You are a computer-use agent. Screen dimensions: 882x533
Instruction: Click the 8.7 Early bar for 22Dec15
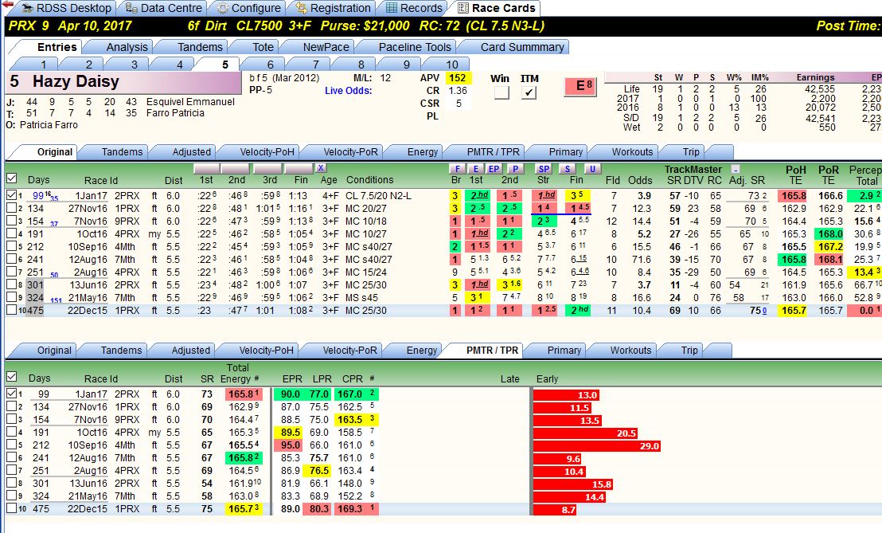[555, 509]
